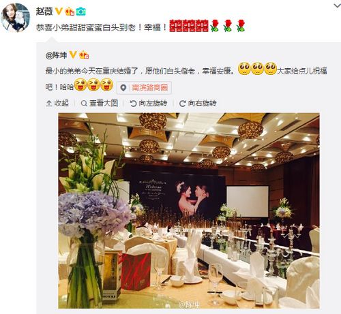Screen dimensions: 341x314
Task: Collapse the image with 收起
Action: [57, 104]
